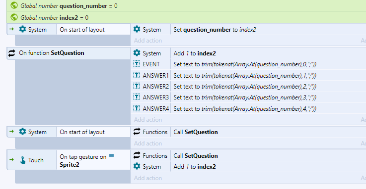Click EVENT text object icon

[x=137, y=64]
